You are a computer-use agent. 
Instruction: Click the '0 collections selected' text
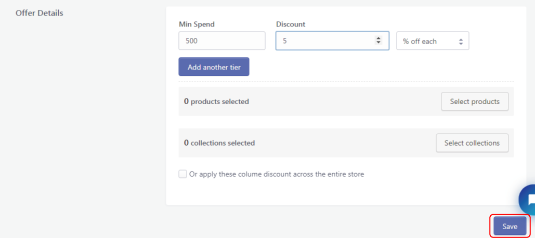click(x=219, y=143)
